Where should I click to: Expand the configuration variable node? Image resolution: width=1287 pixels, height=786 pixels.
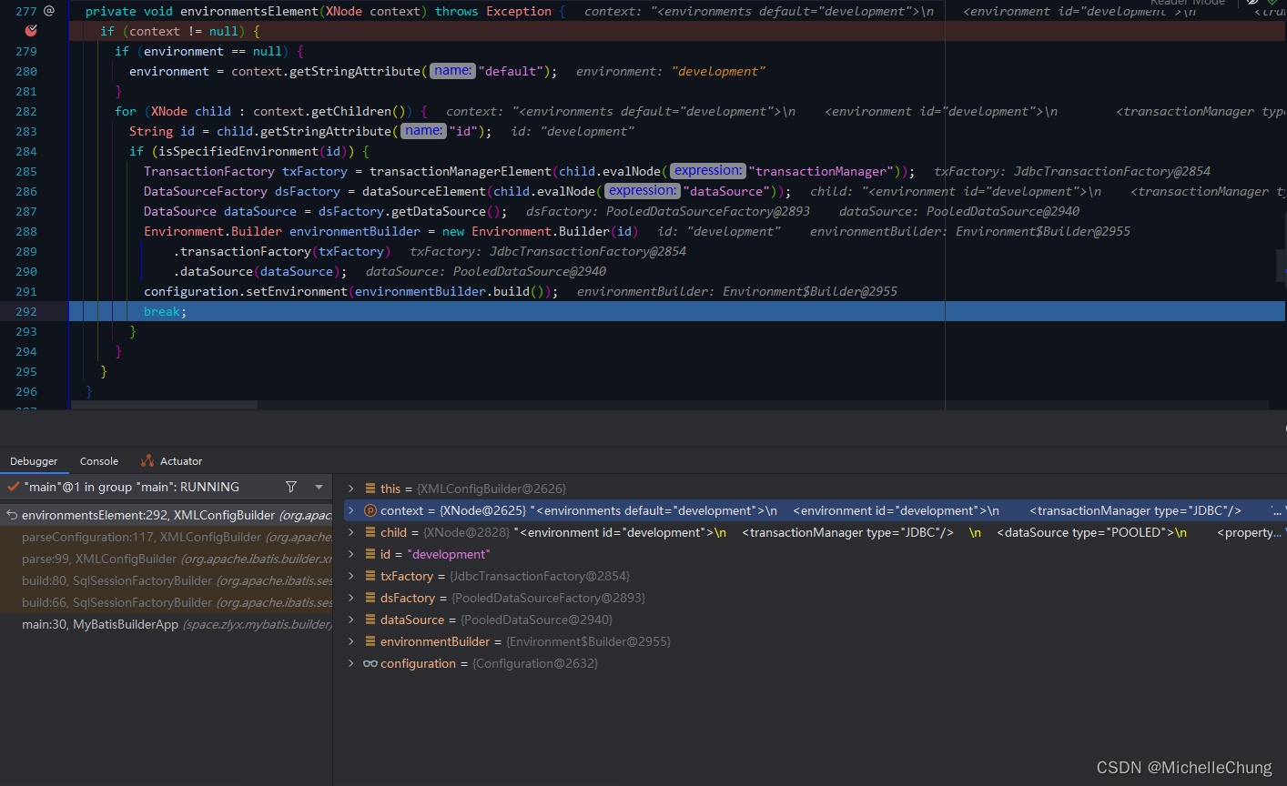351,663
